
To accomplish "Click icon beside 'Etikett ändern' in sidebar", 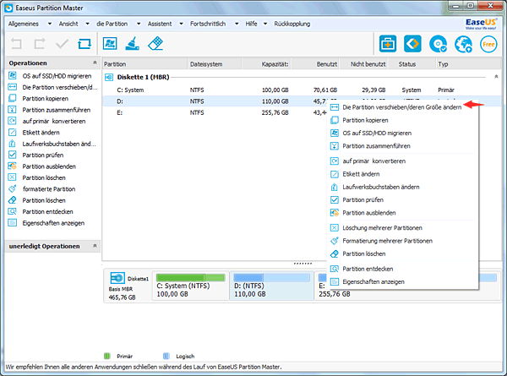I will coord(12,132).
